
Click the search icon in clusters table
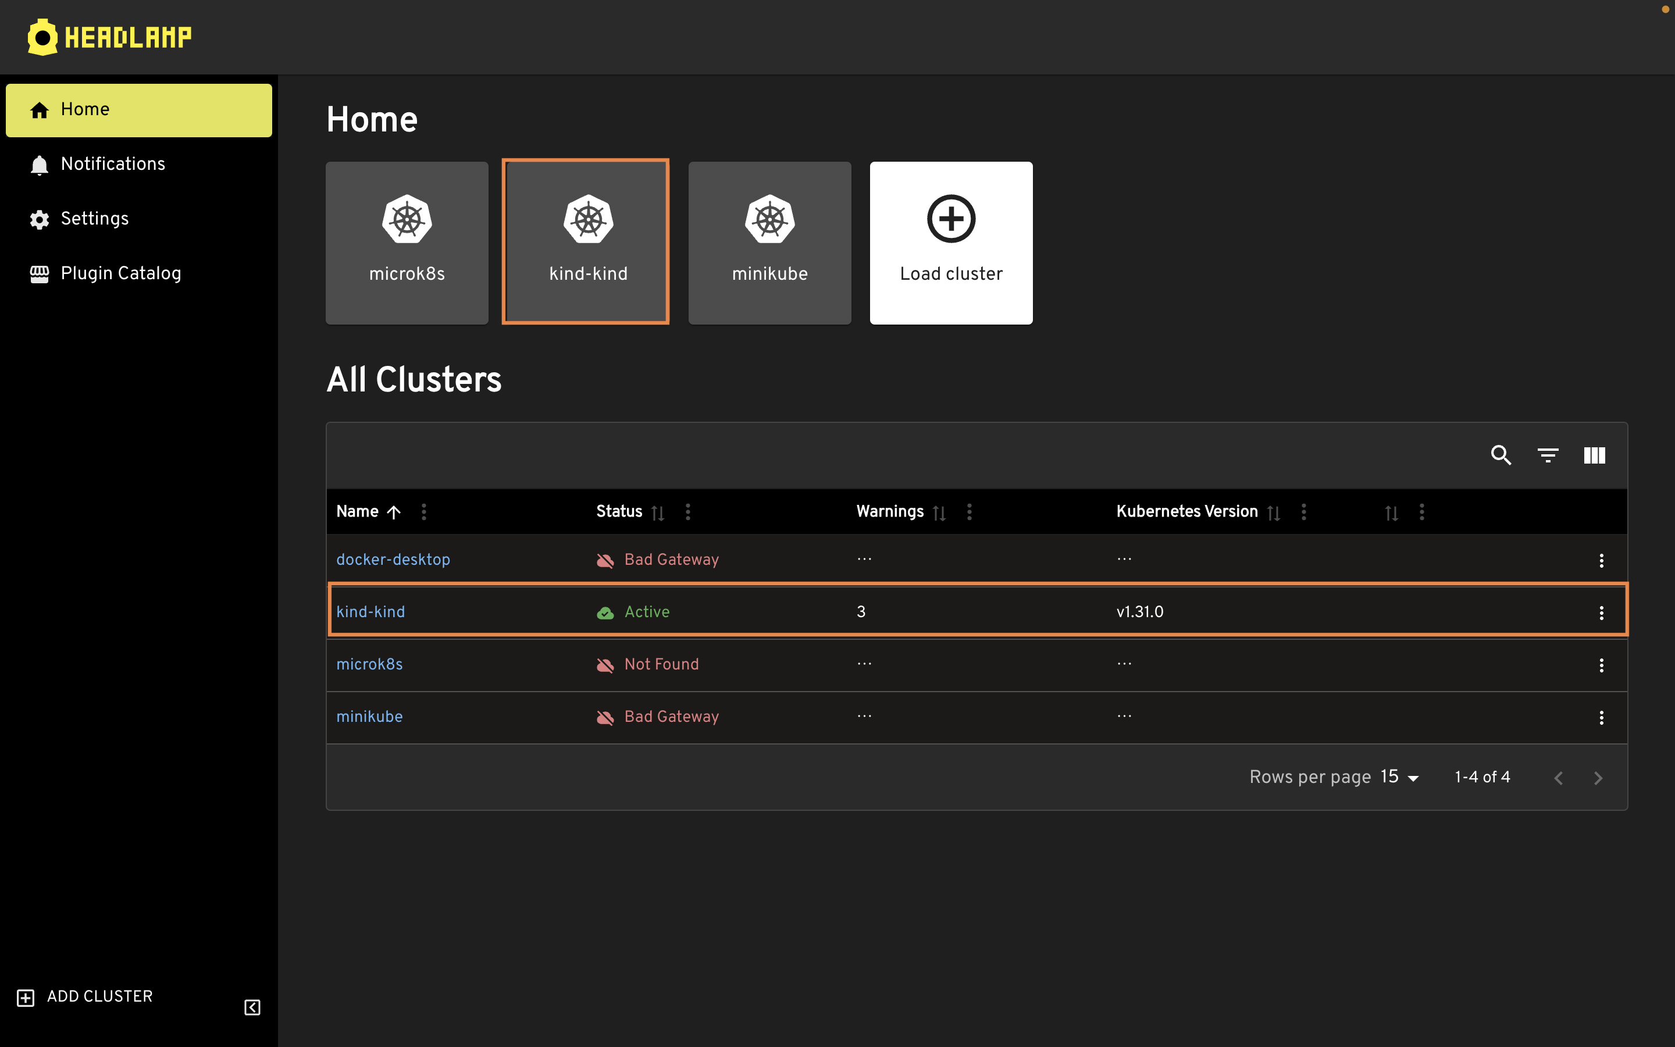pos(1501,455)
